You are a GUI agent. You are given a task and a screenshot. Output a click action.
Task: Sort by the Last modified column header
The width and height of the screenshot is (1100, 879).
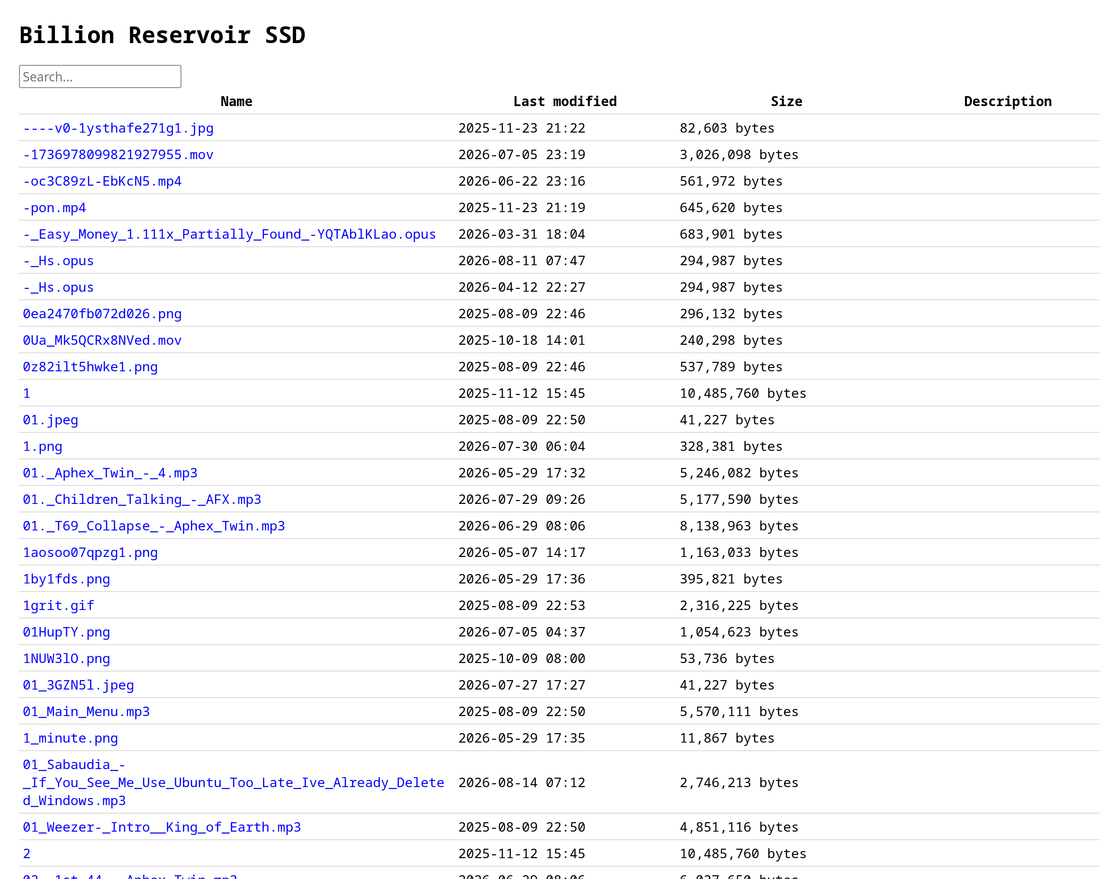[x=565, y=101]
